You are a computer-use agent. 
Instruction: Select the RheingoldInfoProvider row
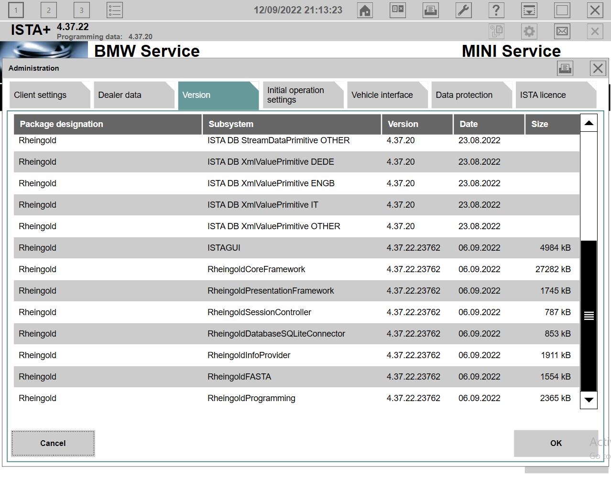(296, 355)
